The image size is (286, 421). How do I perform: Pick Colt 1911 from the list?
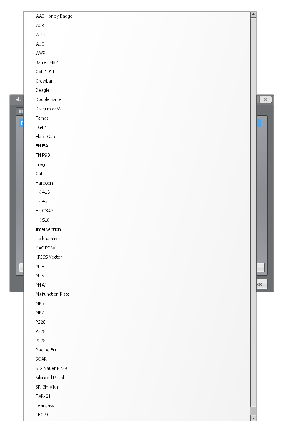click(137, 72)
